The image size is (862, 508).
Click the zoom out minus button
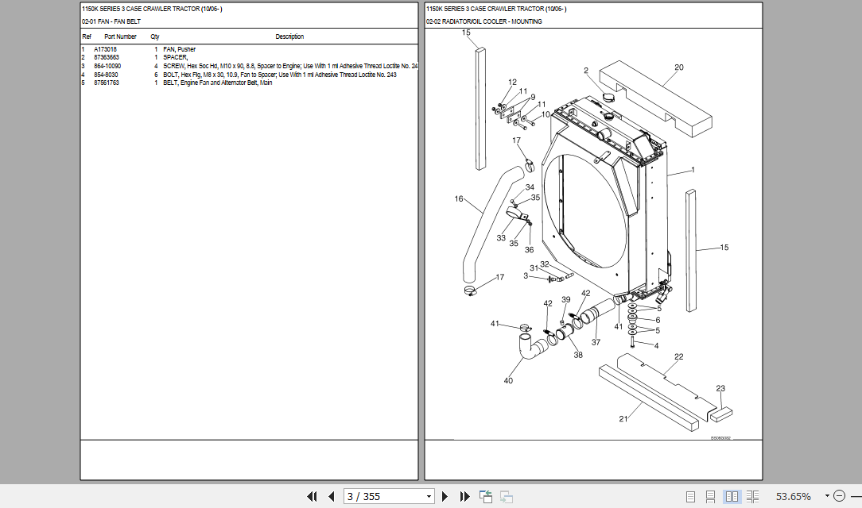pos(839,496)
